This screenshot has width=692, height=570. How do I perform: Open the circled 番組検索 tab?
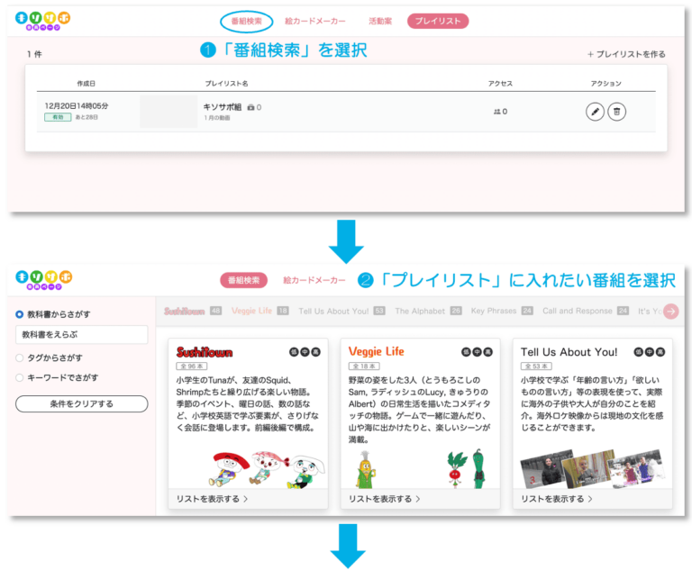[x=247, y=21]
